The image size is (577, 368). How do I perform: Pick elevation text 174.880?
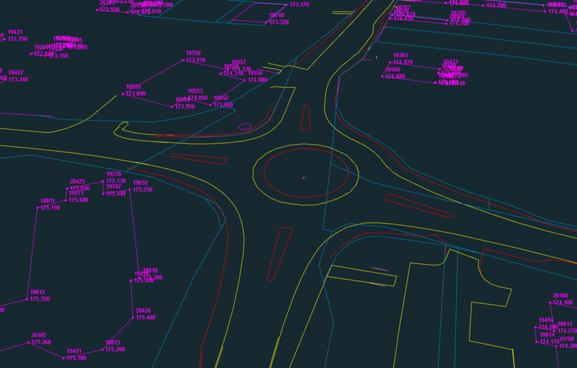[396, 77]
